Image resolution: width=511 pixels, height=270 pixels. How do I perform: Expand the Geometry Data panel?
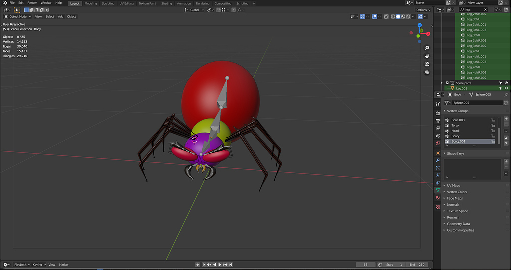[458, 224]
